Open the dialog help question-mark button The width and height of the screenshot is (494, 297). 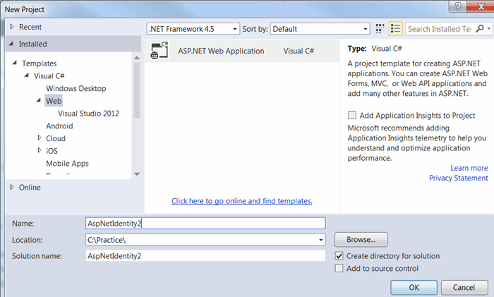tap(458, 6)
